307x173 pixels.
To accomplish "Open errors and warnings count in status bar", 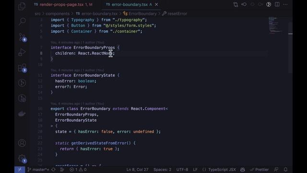I will 78,170.
